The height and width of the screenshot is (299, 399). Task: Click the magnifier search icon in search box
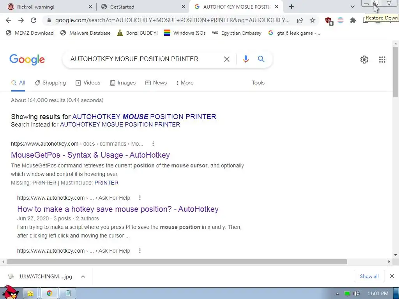(x=261, y=59)
